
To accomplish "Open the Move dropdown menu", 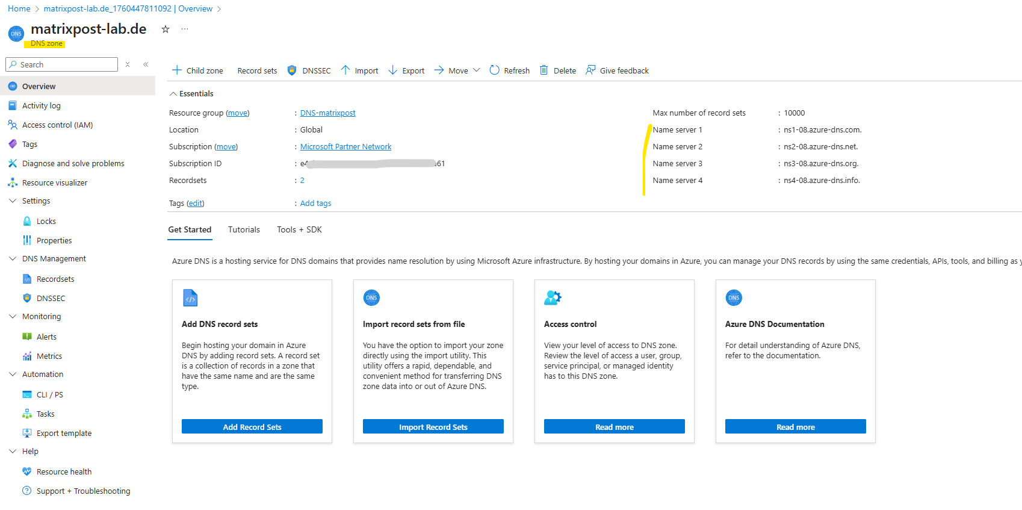I will tap(476, 70).
